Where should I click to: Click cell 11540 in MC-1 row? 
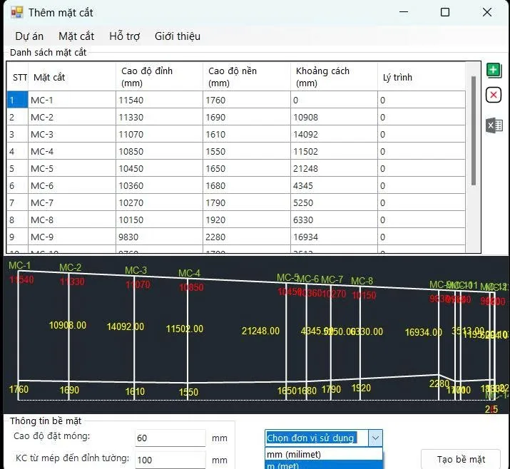pyautogui.click(x=159, y=100)
